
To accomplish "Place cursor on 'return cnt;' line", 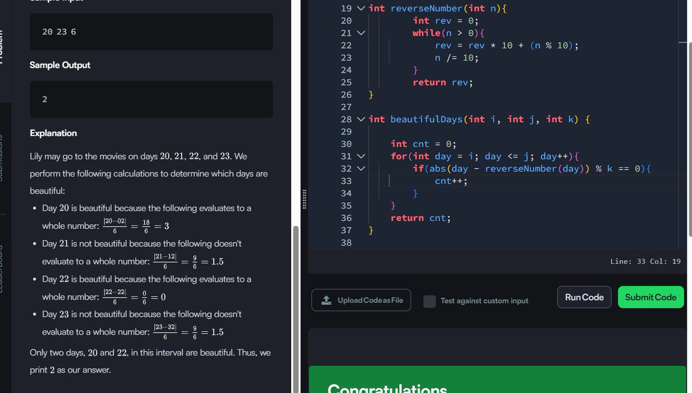I will [420, 218].
